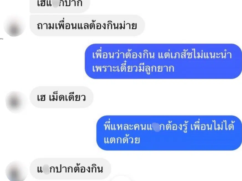Tap the partial round button at the bottom center
The height and width of the screenshot is (181, 242).
121,179
